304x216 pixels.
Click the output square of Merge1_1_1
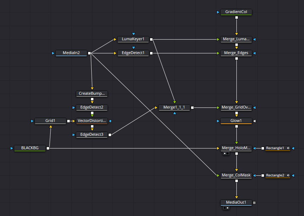(192, 107)
